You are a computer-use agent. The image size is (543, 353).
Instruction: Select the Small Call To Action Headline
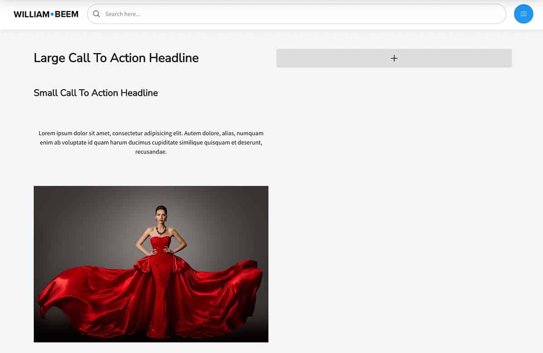[96, 93]
